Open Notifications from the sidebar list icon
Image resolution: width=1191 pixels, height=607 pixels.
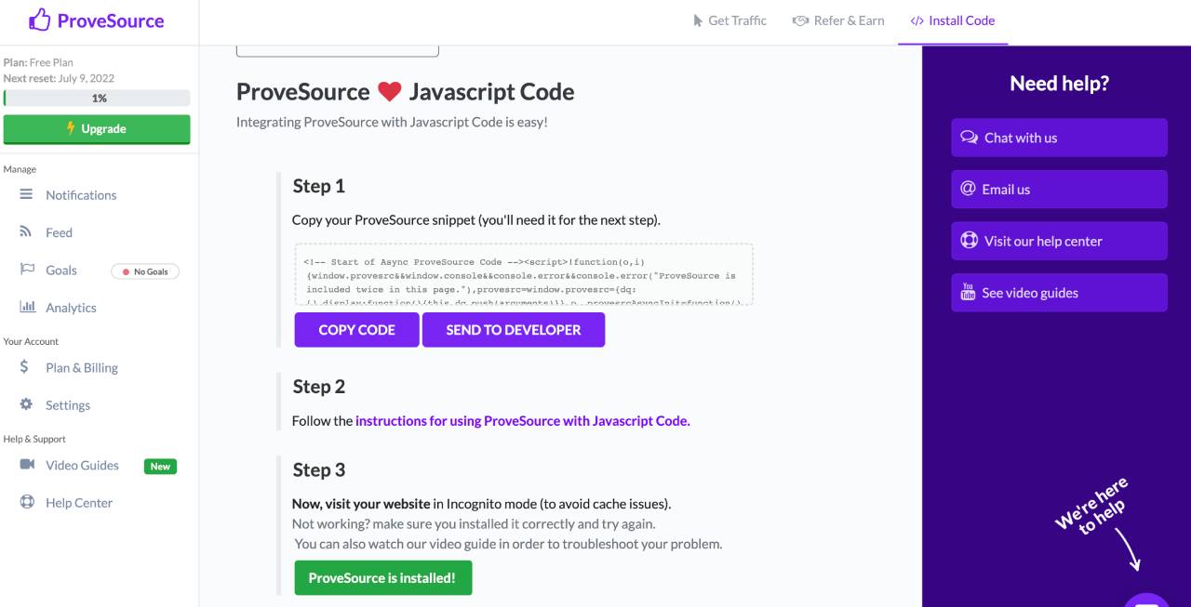[26, 194]
